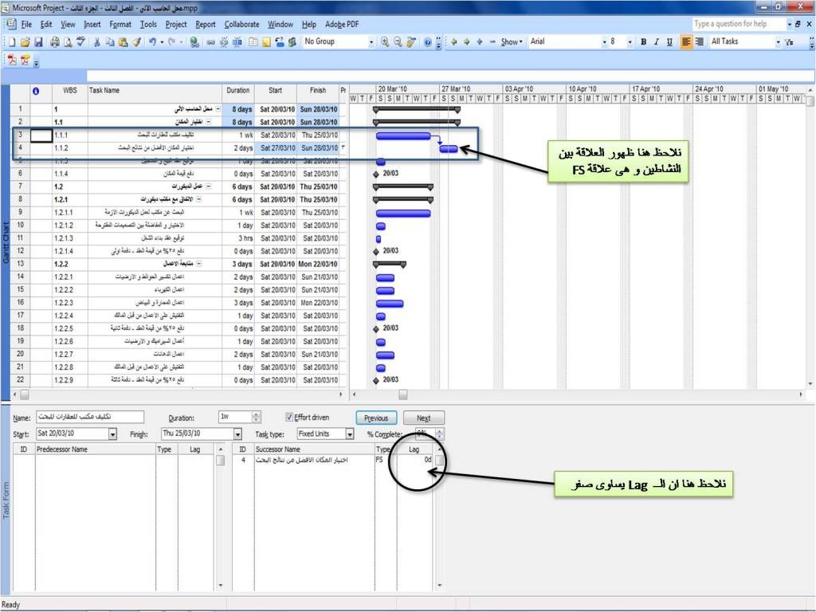This screenshot has width=816, height=612.
Task: Open the Arial font dropdown
Action: point(604,41)
